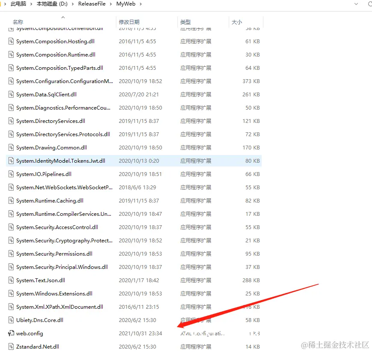Navigate to 此电脑 in the breadcrumb
The height and width of the screenshot is (352, 372).
click(x=18, y=4)
